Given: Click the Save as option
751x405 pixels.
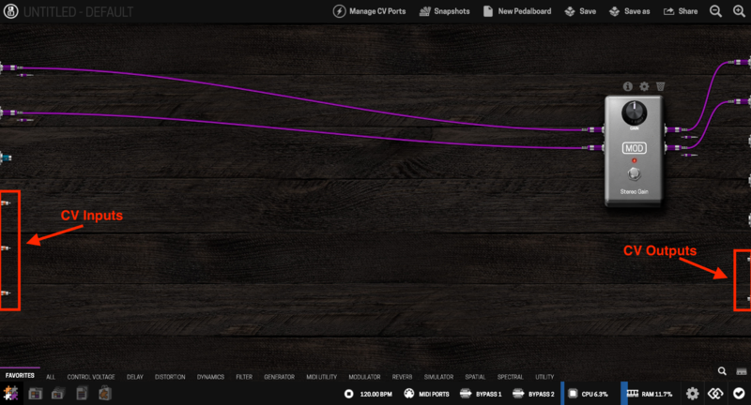Looking at the screenshot, I should [x=626, y=11].
